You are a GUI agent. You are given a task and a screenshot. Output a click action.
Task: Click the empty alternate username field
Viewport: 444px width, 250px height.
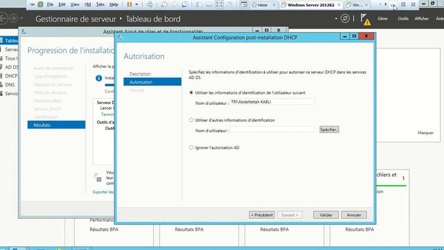(272, 130)
